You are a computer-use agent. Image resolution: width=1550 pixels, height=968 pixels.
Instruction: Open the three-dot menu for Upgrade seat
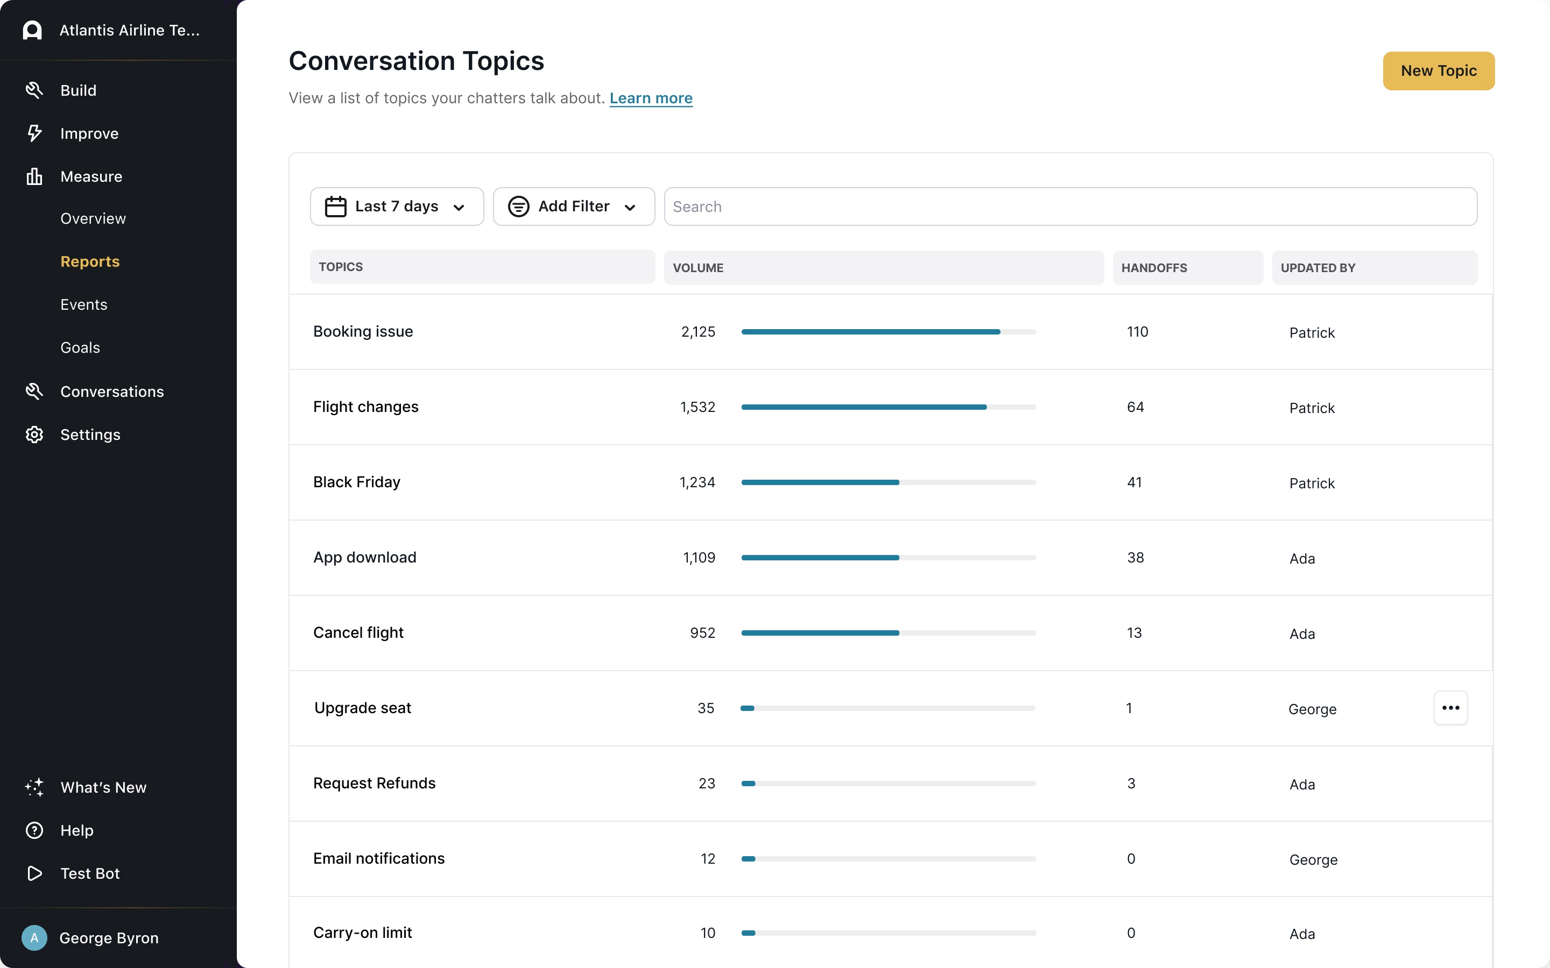pos(1450,707)
